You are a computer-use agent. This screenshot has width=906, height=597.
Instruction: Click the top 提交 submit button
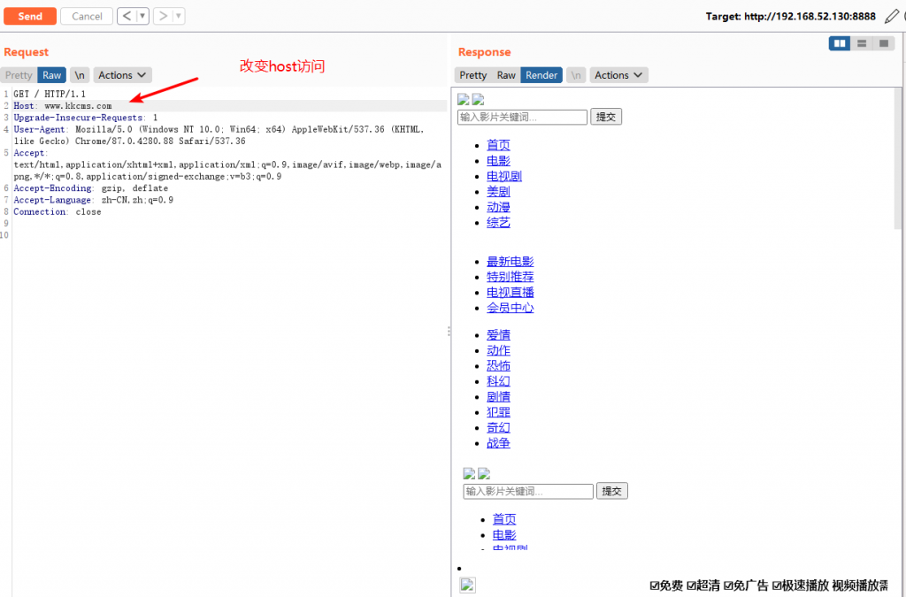pyautogui.click(x=605, y=118)
